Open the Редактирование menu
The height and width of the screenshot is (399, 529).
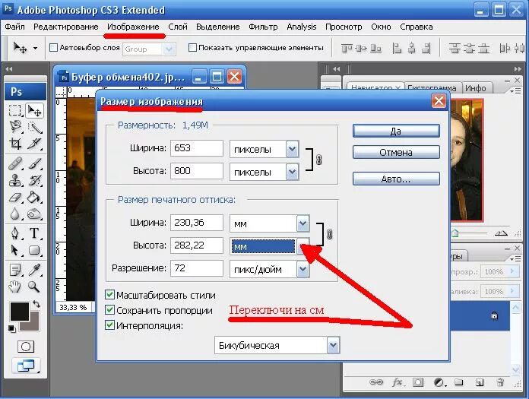66,27
